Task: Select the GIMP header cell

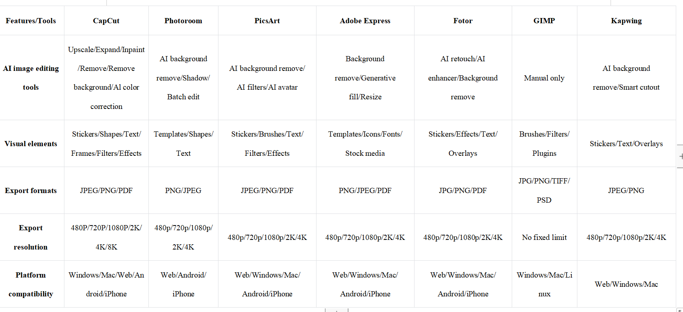Action: (544, 21)
